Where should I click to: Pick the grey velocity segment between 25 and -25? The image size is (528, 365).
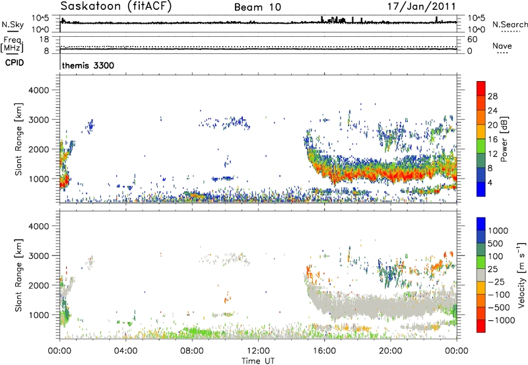(481, 275)
